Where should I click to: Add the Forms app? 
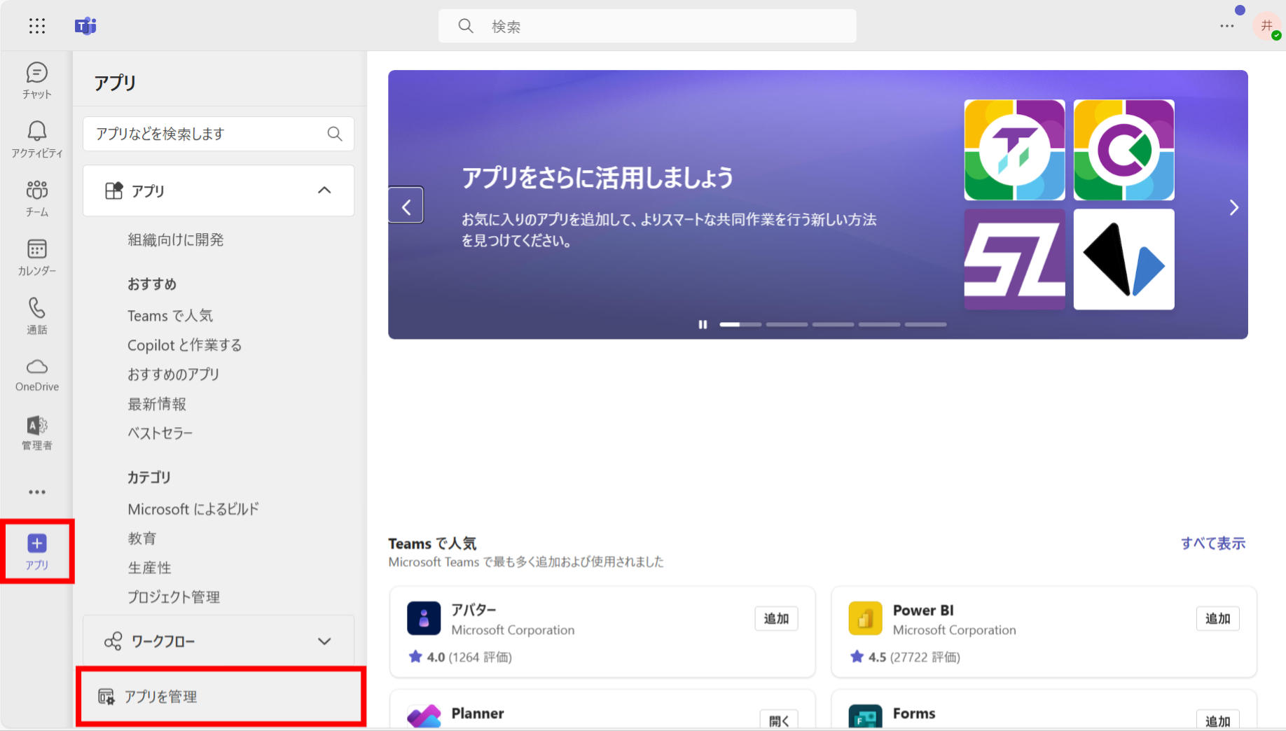[1217, 720]
